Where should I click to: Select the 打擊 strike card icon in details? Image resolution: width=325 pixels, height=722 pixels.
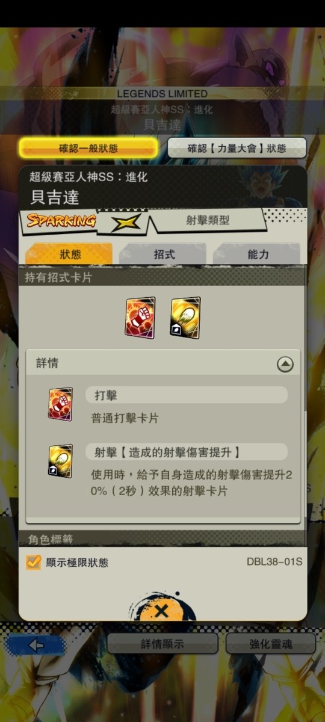pyautogui.click(x=60, y=404)
